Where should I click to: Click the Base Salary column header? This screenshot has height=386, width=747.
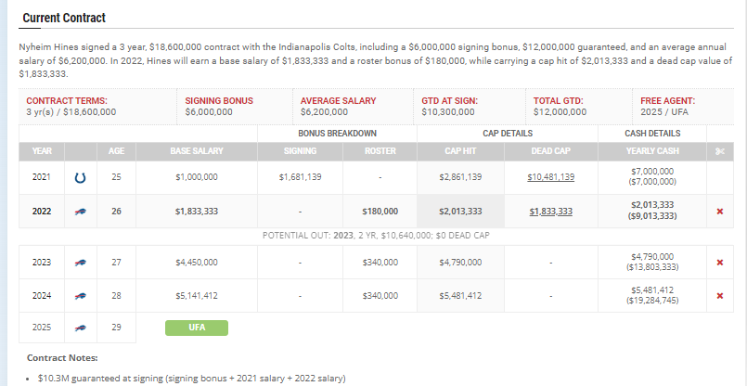click(197, 151)
